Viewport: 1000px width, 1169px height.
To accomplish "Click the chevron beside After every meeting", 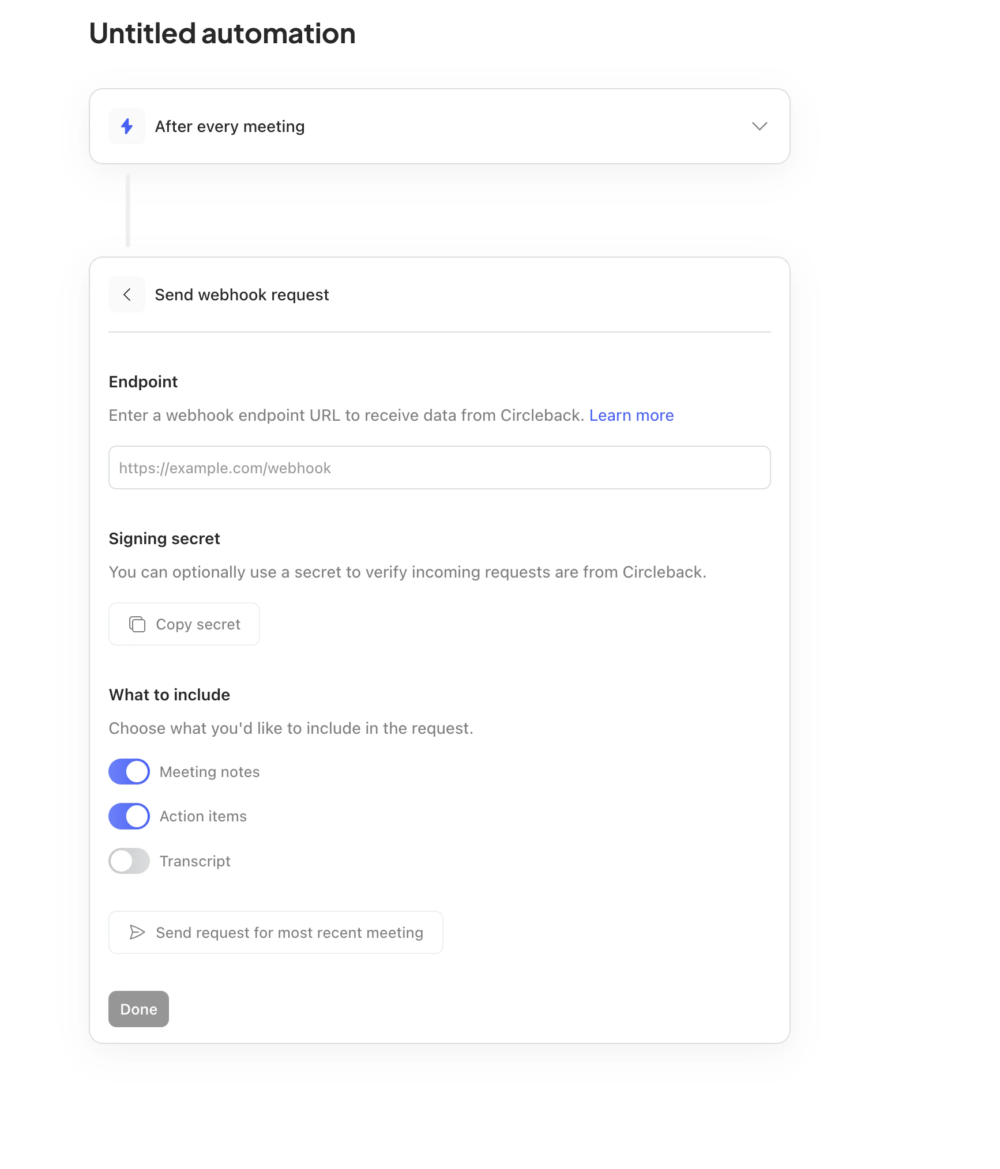I will click(x=760, y=126).
